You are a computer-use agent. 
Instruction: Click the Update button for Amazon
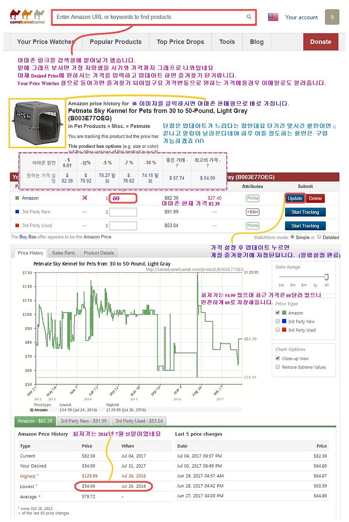[295, 198]
